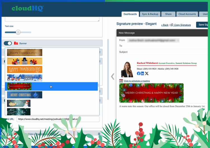Click the Save Signature button

203,25
